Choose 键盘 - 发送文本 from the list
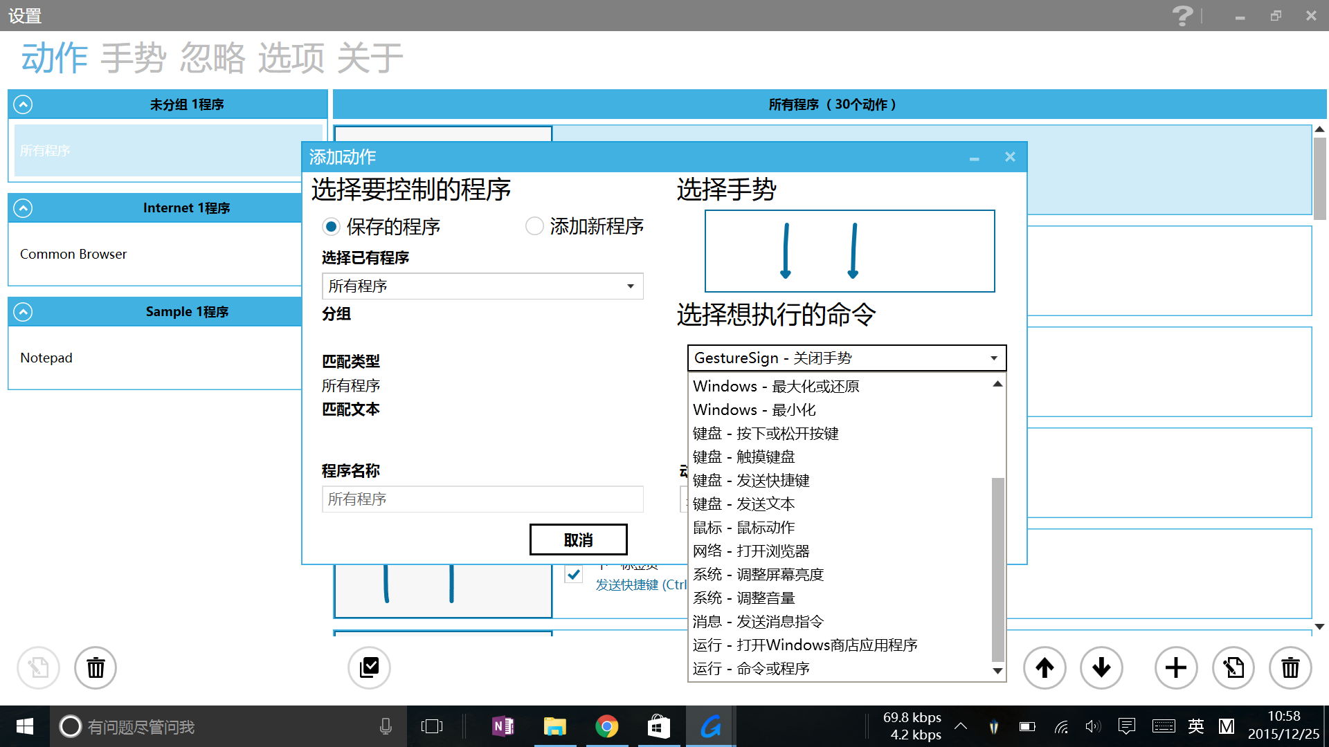The image size is (1329, 747). tap(840, 504)
